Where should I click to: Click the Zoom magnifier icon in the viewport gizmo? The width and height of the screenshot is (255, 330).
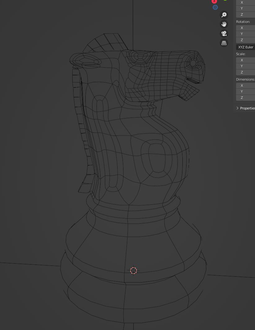(x=224, y=15)
